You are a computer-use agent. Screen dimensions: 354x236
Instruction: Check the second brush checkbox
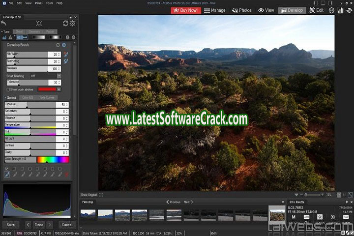pos(14,169)
